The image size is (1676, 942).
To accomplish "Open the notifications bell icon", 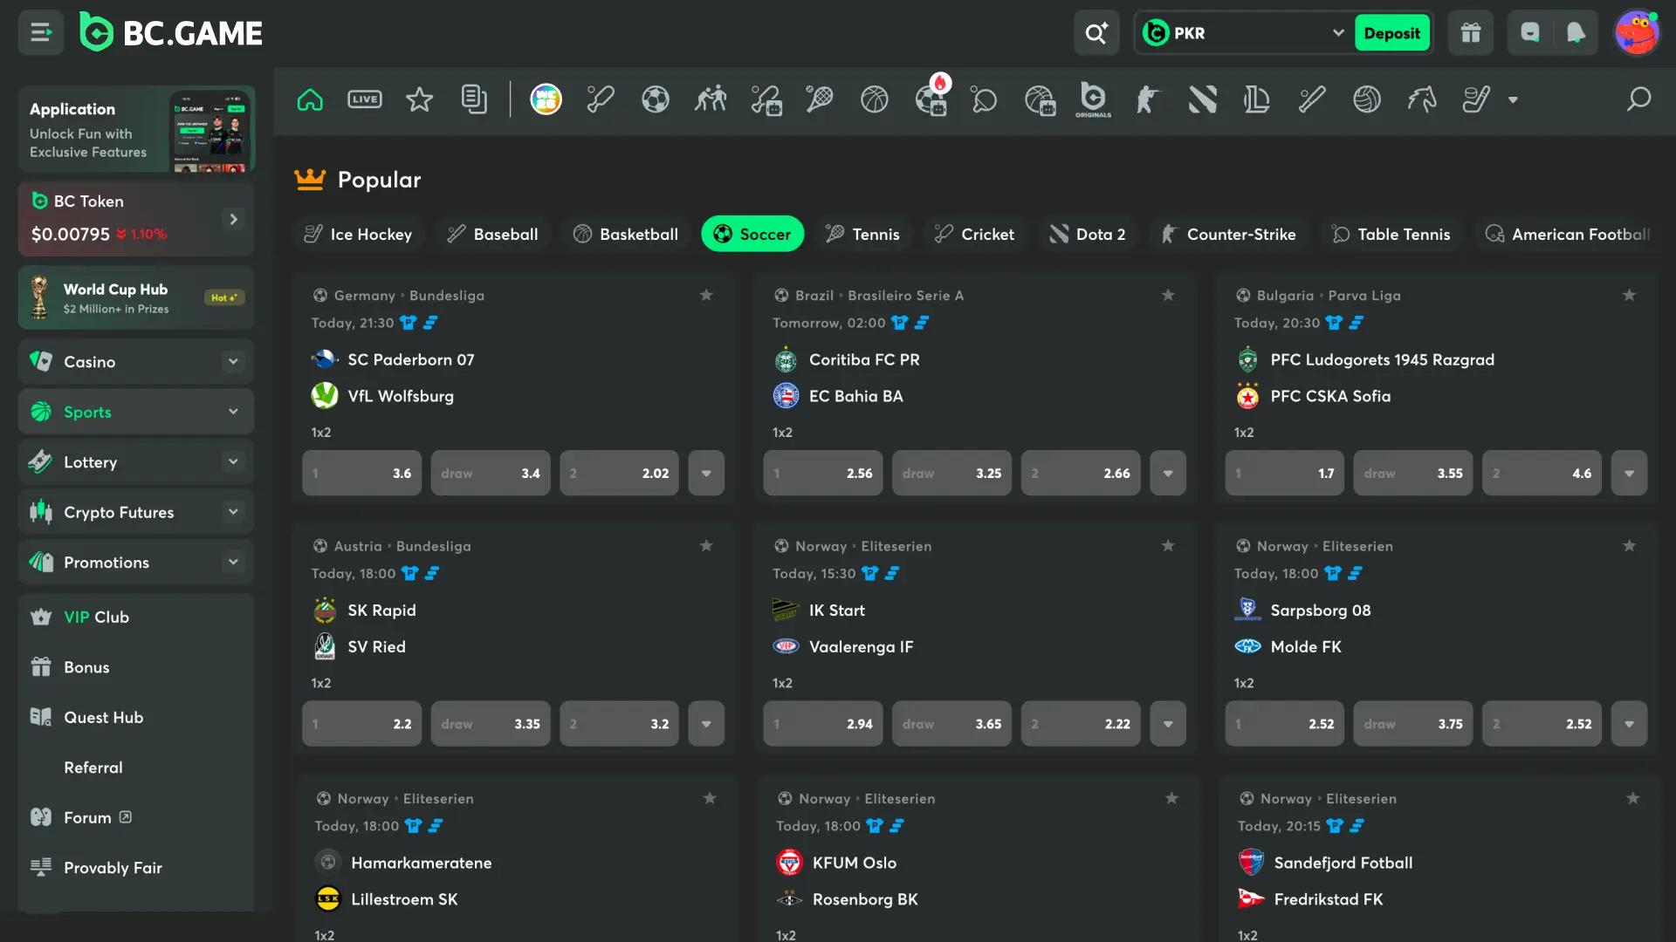I will 1576,33.
